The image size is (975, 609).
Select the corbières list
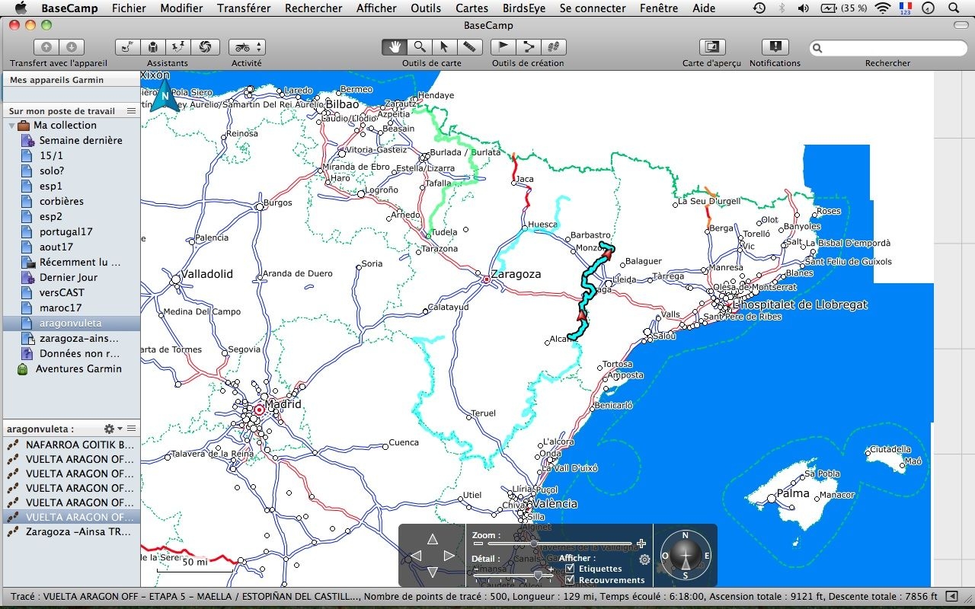click(72, 201)
